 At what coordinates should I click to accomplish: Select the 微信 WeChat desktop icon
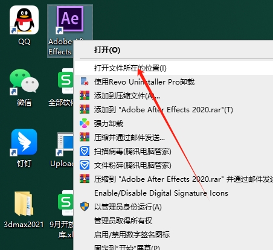24,82
